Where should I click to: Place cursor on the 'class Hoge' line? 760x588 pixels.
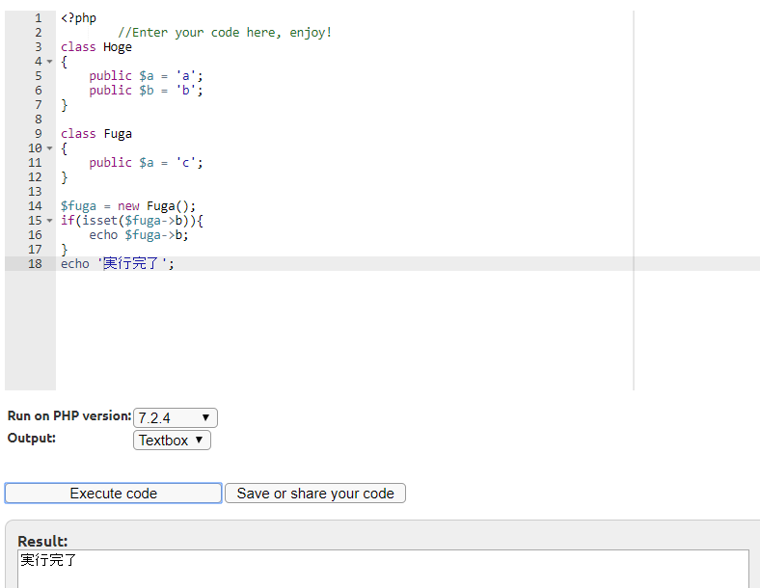click(x=96, y=47)
